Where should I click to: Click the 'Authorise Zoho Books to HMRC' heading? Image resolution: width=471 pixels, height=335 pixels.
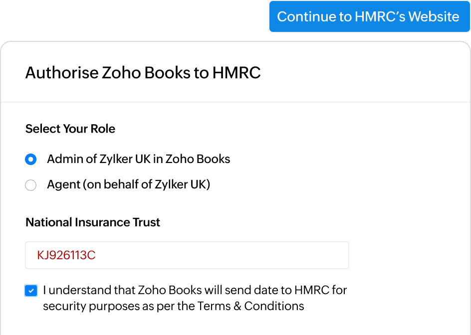coord(143,73)
